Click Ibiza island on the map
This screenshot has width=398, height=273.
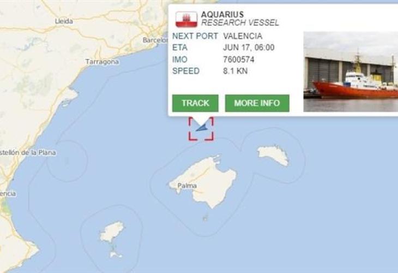coord(112,232)
